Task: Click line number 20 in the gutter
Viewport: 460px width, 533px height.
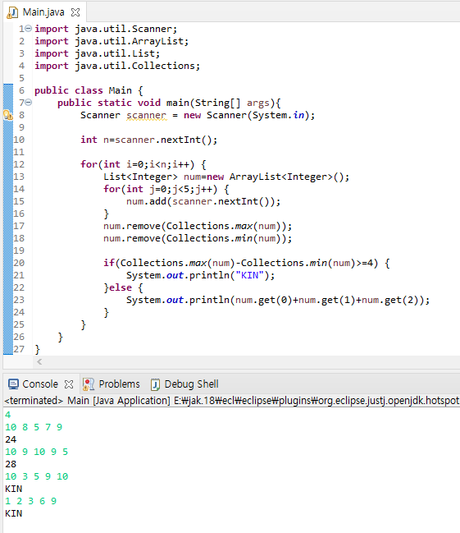Action: point(19,263)
